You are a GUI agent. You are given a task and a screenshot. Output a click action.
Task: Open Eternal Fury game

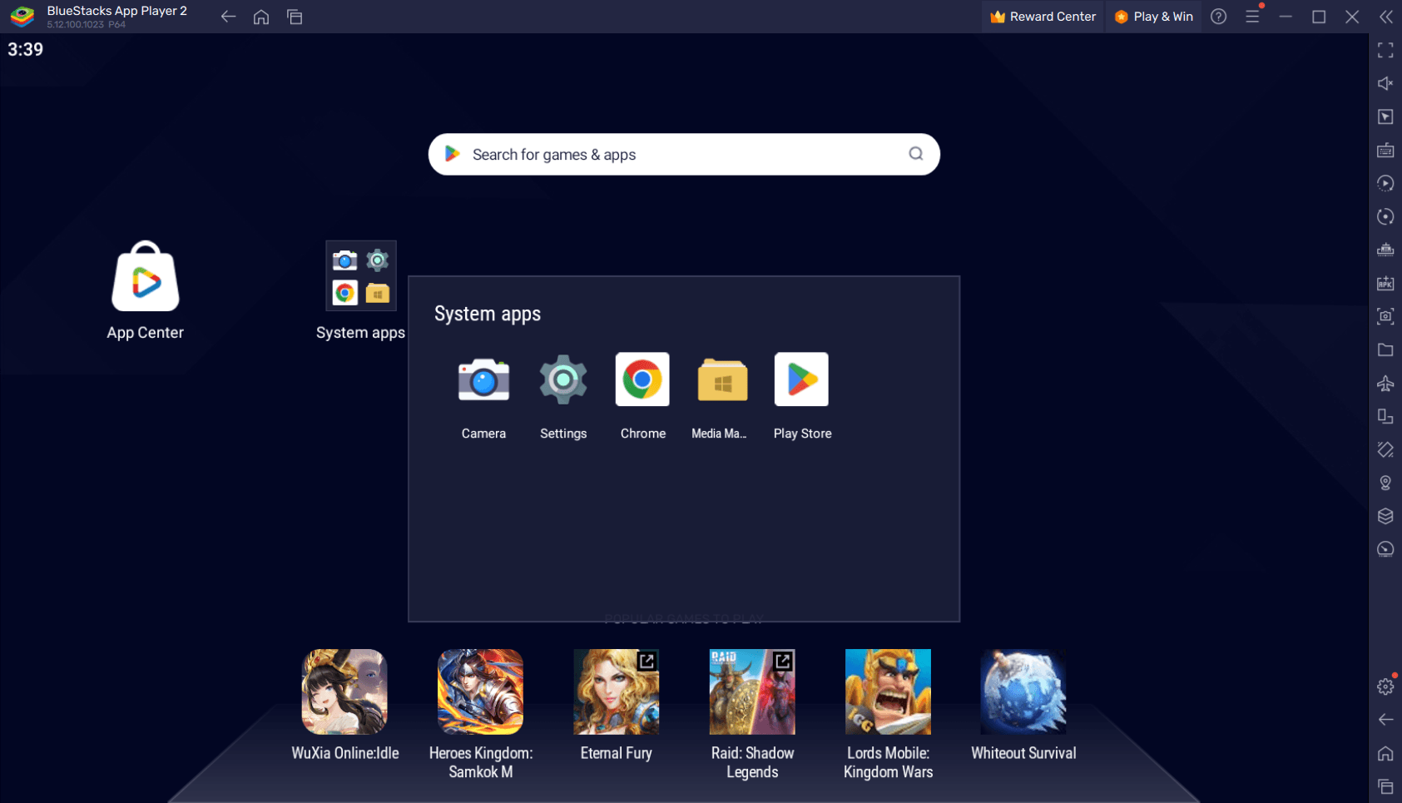(x=616, y=691)
